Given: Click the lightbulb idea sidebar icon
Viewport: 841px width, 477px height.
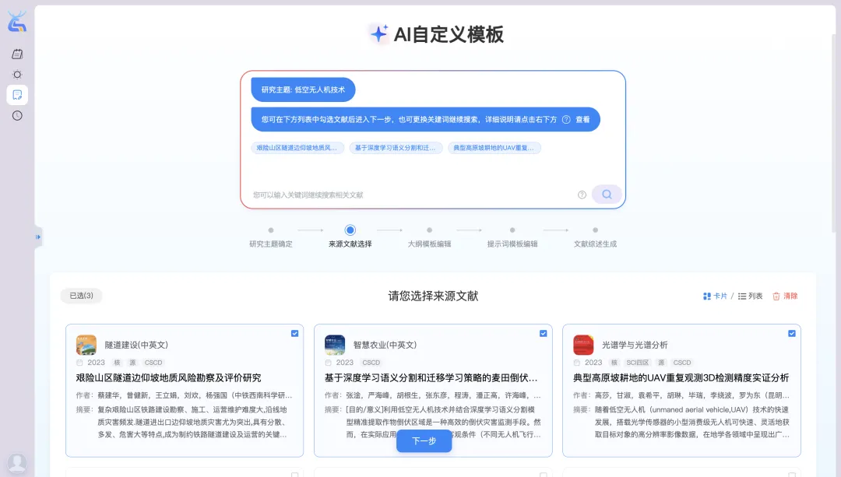Looking at the screenshot, I should (x=17, y=74).
